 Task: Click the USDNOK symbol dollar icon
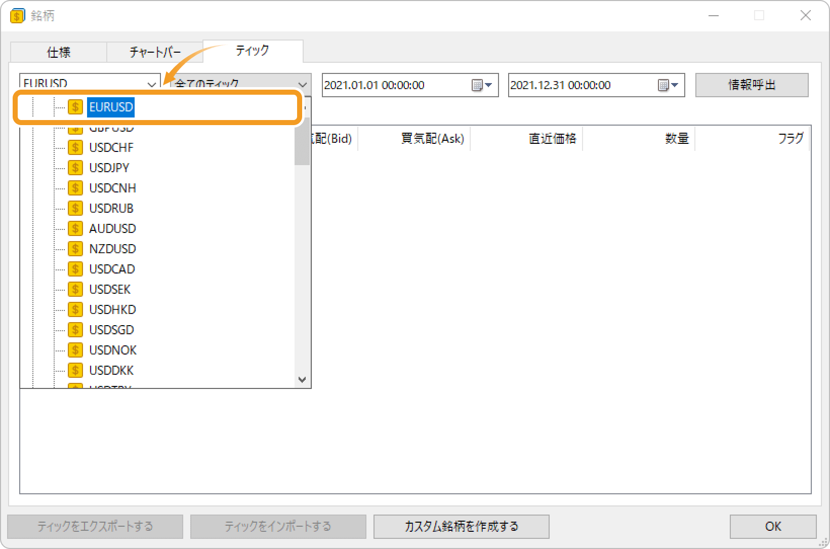(75, 350)
